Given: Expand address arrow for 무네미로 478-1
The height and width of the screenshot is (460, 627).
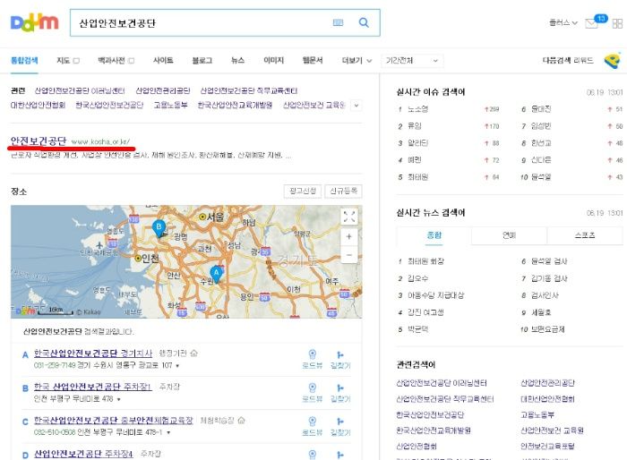Looking at the screenshot, I should coord(168,433).
